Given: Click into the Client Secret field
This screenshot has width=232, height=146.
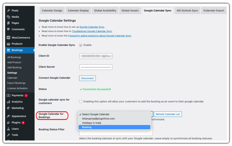Looking at the screenshot, I should click(96, 67).
